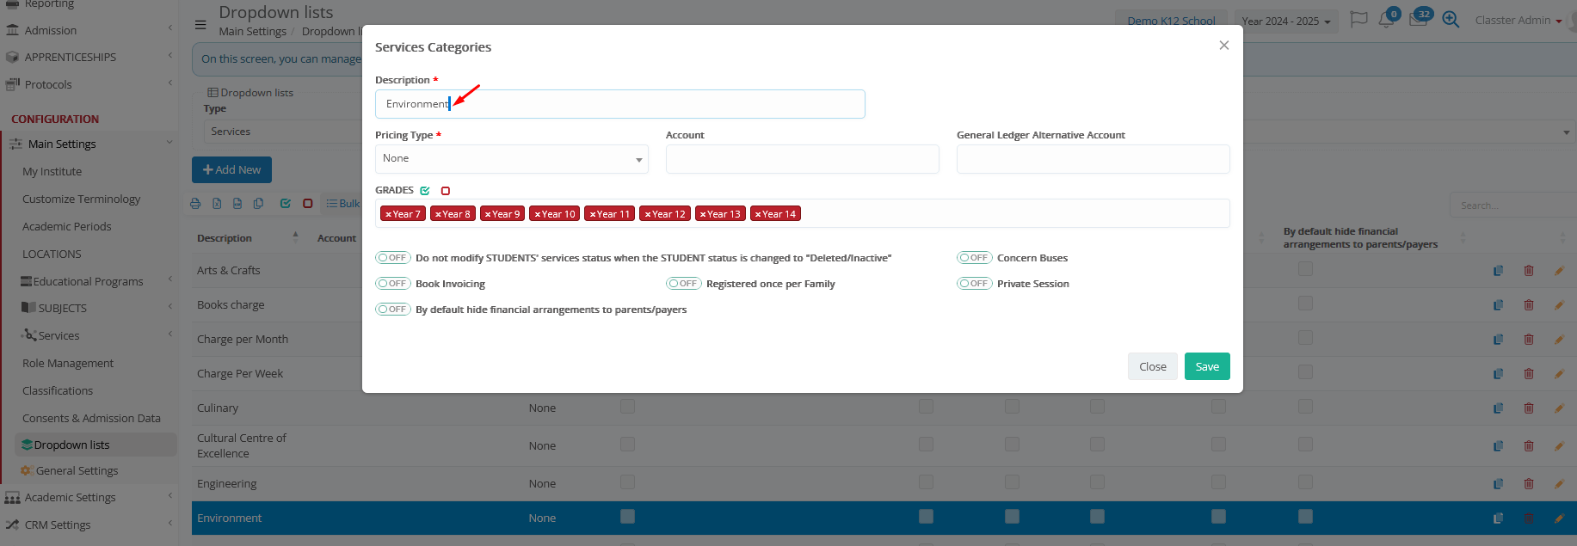Save the Services Categories form

coord(1206,366)
